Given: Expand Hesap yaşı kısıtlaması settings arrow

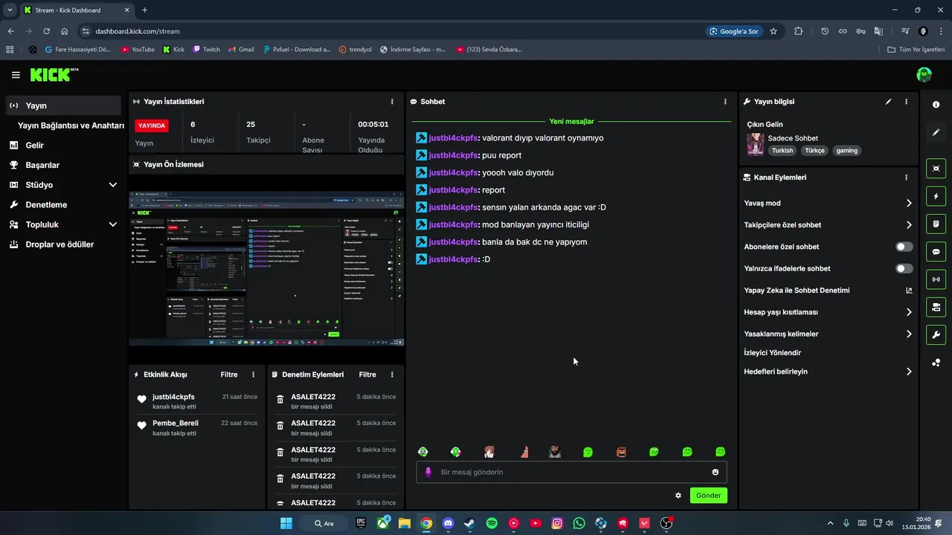Looking at the screenshot, I should pyautogui.click(x=909, y=312).
